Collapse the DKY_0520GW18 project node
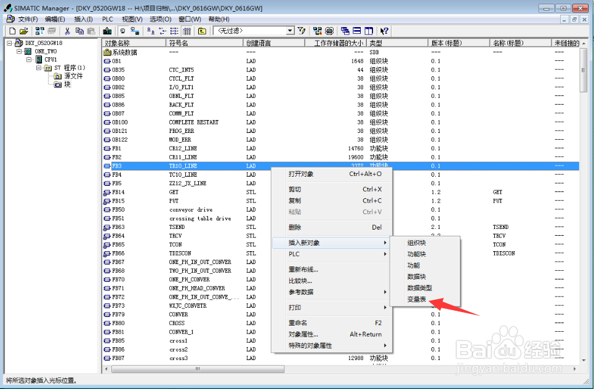Viewport: 594px width, 389px height. 9,43
